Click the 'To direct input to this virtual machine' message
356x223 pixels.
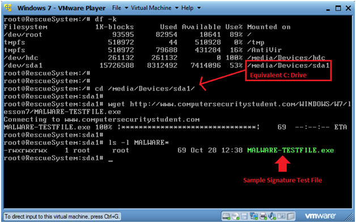[62, 216]
